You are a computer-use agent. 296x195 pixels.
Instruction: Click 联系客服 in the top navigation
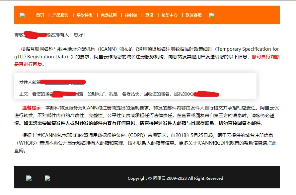coord(193,15)
